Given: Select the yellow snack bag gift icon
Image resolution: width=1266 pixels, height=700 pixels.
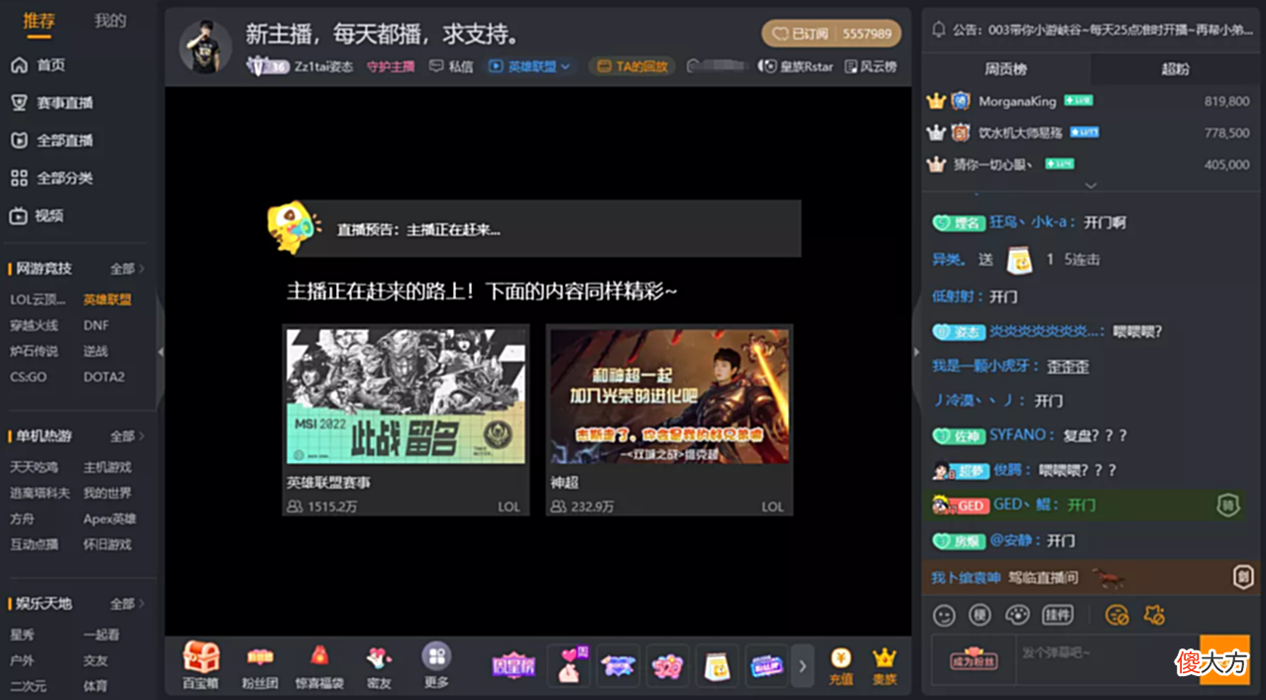Looking at the screenshot, I should (717, 666).
